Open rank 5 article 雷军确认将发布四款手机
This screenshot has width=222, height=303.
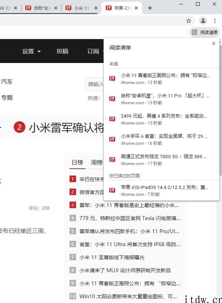(x=129, y=231)
